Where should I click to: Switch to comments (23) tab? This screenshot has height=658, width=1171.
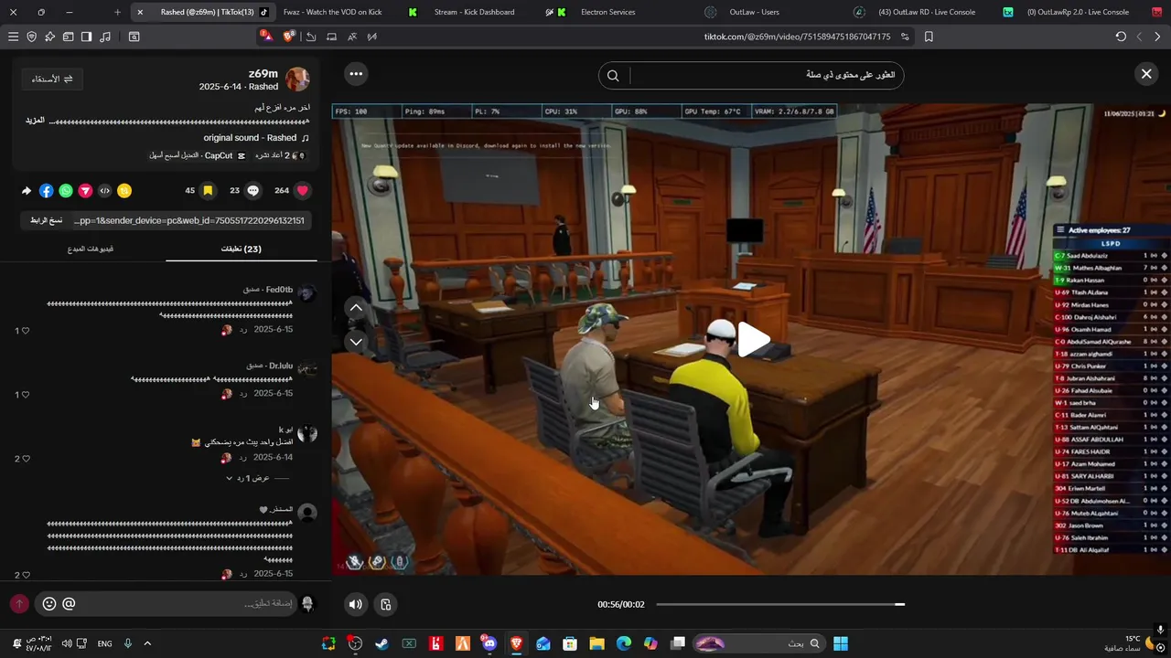point(242,249)
